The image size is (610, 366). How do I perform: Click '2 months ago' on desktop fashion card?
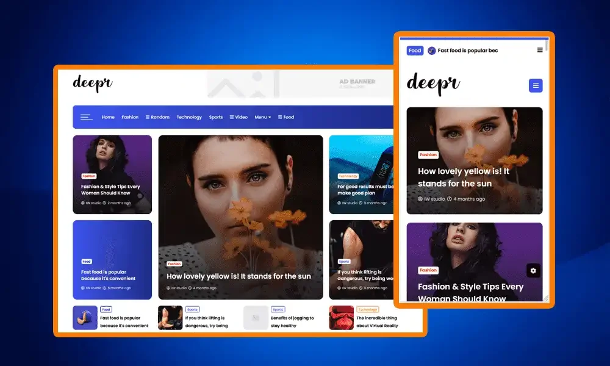pos(117,203)
